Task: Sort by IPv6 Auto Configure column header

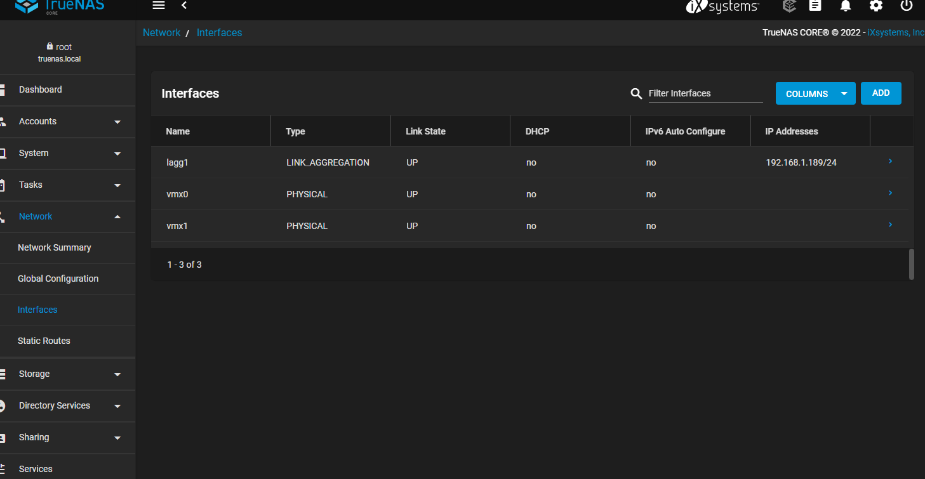Action: coord(685,131)
